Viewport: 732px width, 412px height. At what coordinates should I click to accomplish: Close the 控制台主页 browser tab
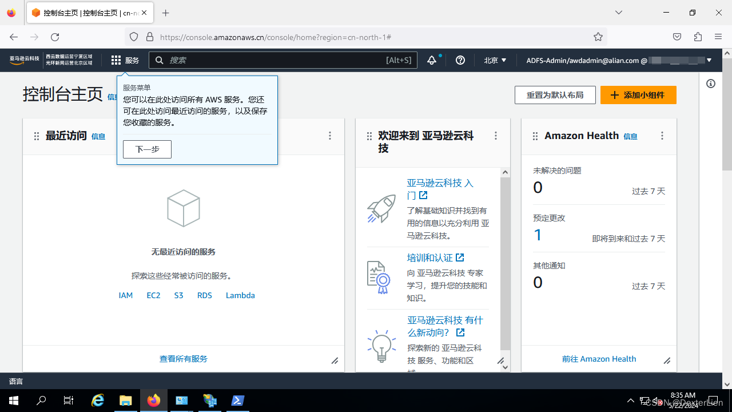[144, 13]
